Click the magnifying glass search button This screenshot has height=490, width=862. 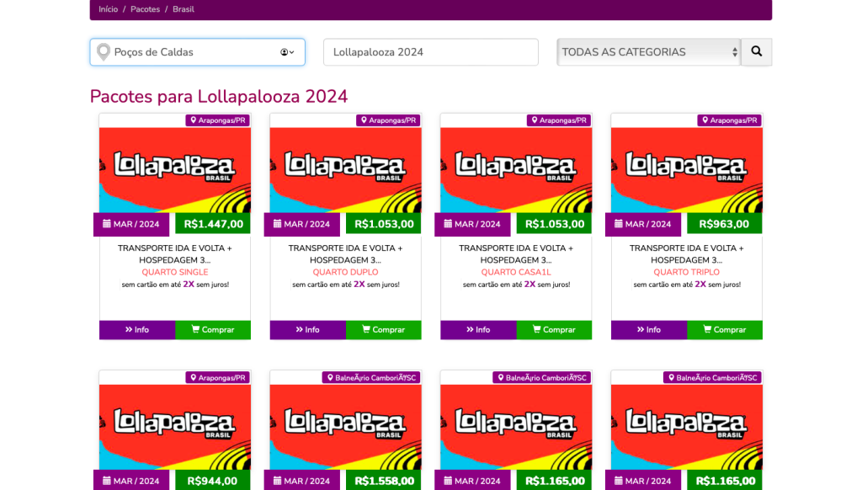point(756,51)
